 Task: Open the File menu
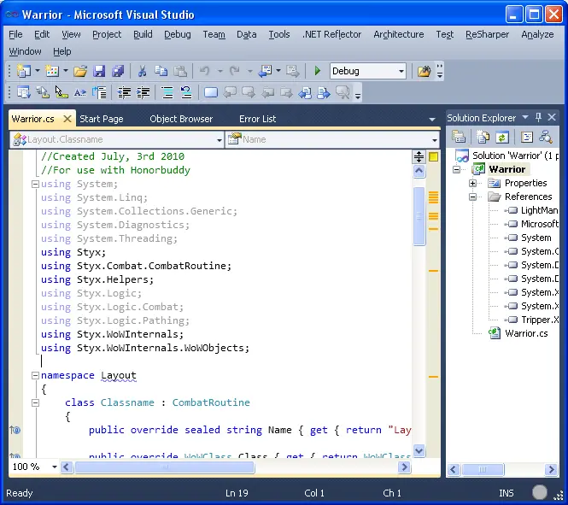(15, 34)
